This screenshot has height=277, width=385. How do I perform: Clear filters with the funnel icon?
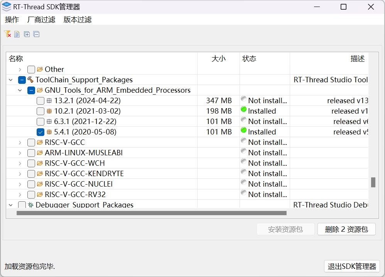point(8,34)
